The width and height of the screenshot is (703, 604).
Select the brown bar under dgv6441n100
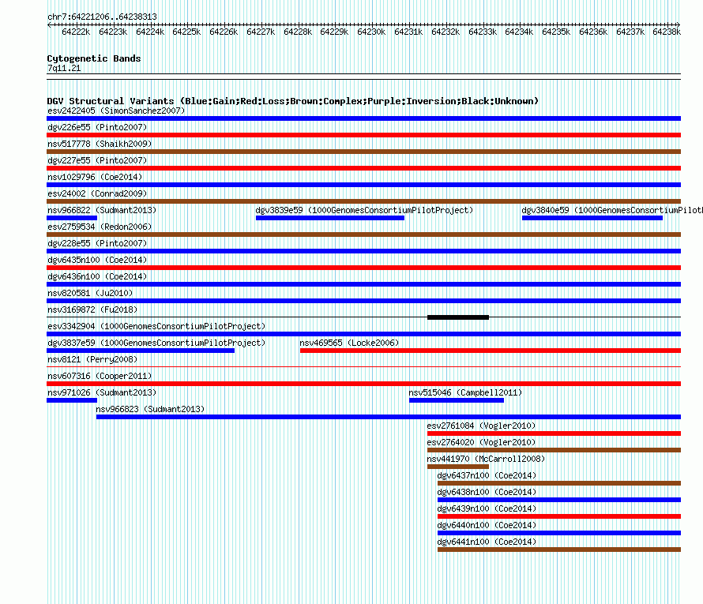pyautogui.click(x=559, y=550)
